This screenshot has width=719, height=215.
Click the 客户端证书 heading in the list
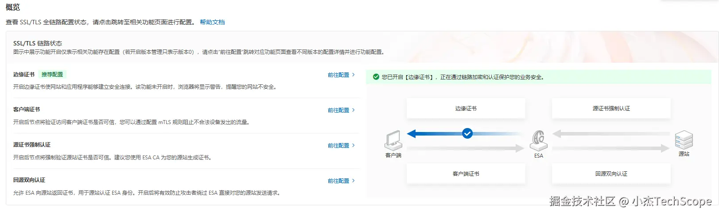click(27, 109)
